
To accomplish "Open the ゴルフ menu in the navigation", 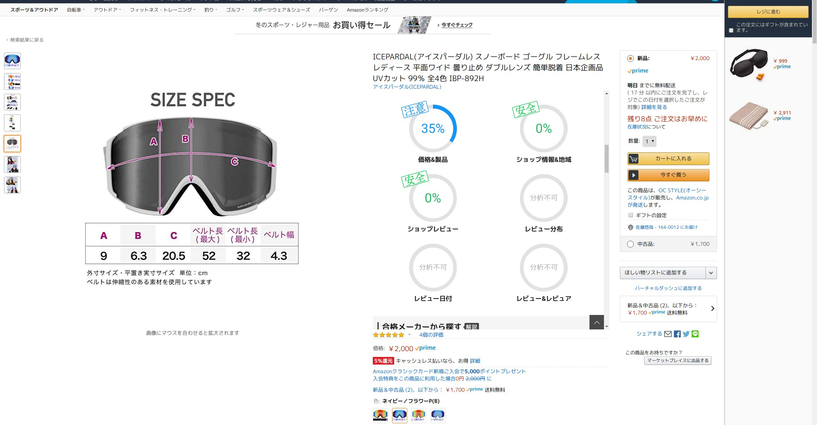I will pyautogui.click(x=235, y=10).
